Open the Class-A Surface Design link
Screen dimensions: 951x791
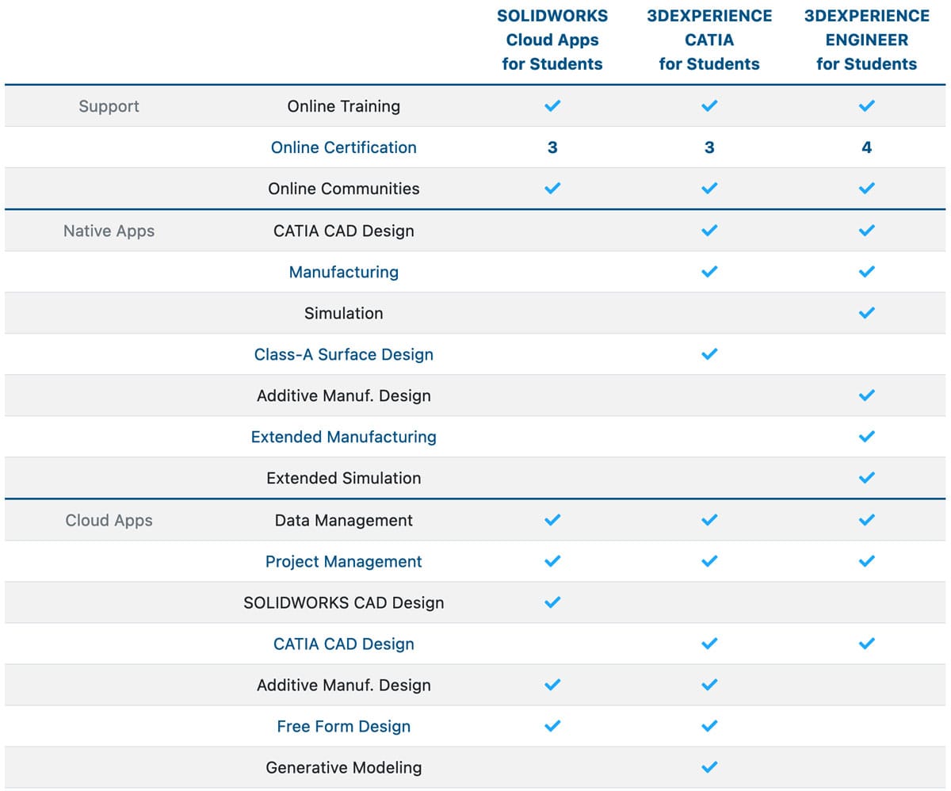click(343, 354)
